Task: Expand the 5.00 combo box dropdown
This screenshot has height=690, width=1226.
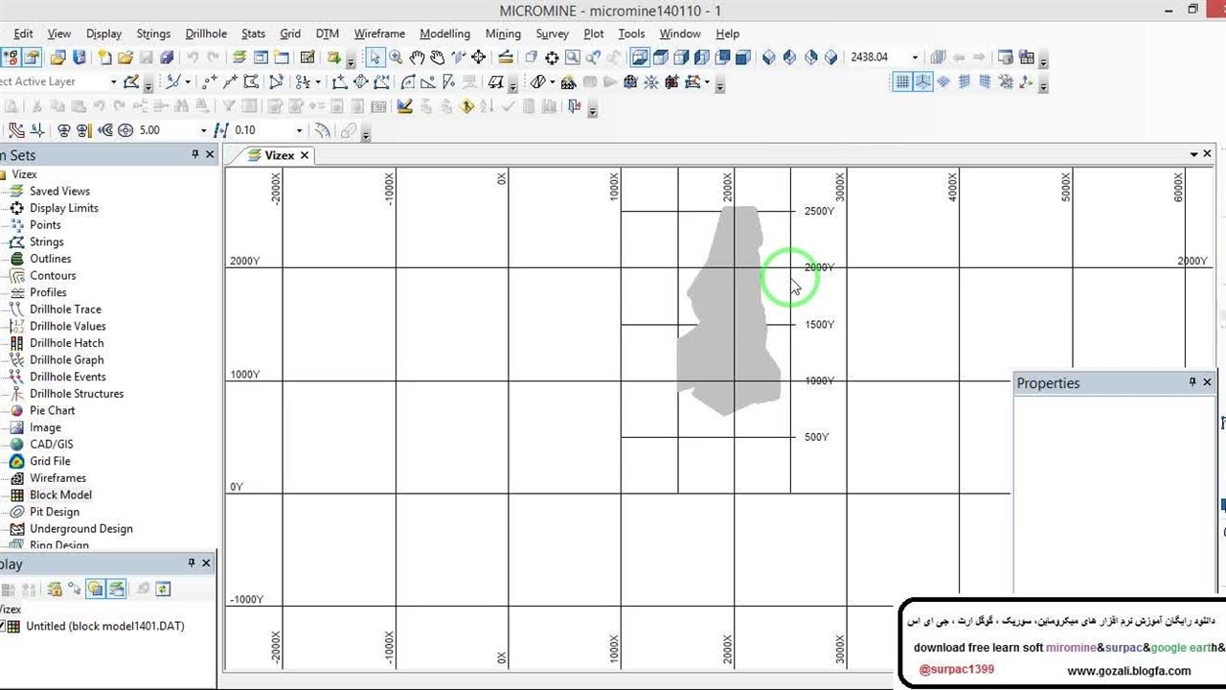Action: tap(203, 130)
